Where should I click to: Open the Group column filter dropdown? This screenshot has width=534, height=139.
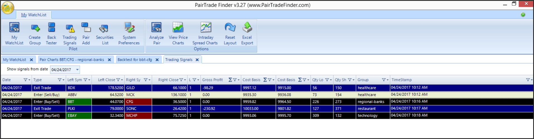385,80
